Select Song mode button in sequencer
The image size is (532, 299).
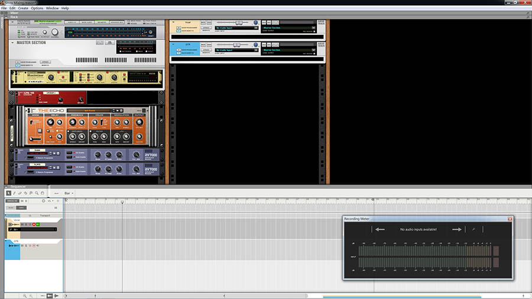coord(21,208)
